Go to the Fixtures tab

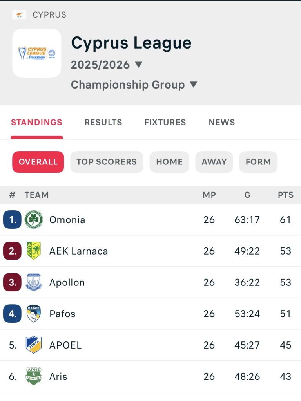(x=165, y=122)
